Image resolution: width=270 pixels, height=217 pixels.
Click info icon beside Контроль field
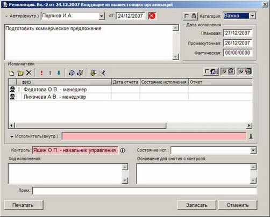coord(123,150)
